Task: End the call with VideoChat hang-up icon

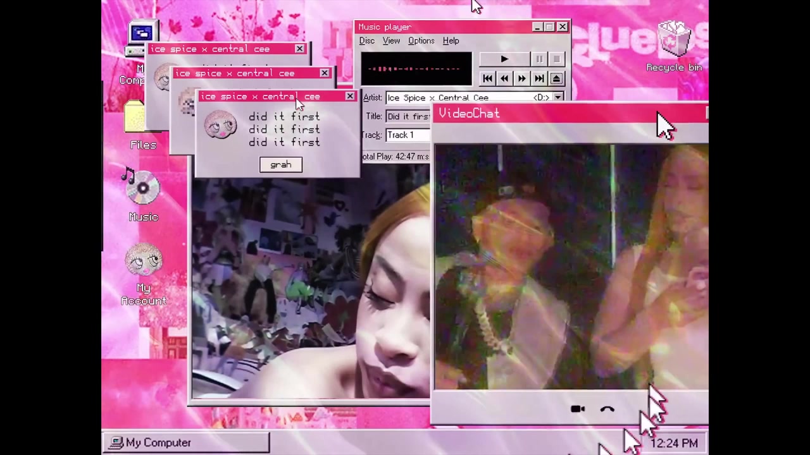Action: point(607,409)
